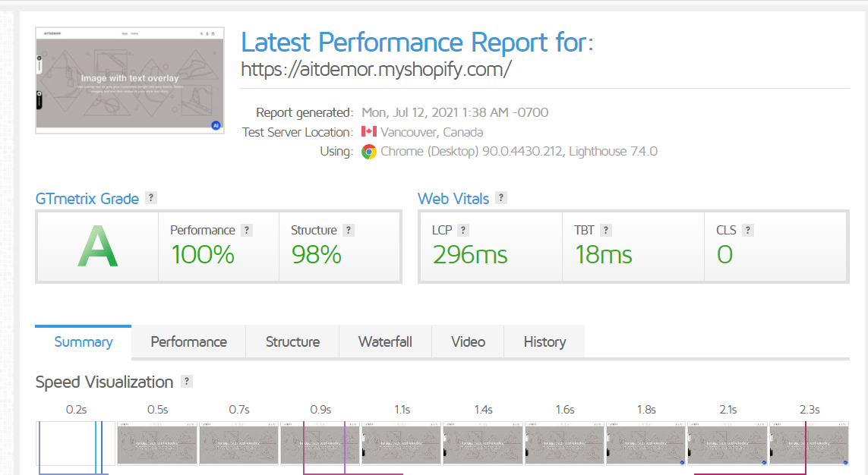The height and width of the screenshot is (475, 868).
Task: Select the 1.1s filmstrip frame
Action: 401,443
